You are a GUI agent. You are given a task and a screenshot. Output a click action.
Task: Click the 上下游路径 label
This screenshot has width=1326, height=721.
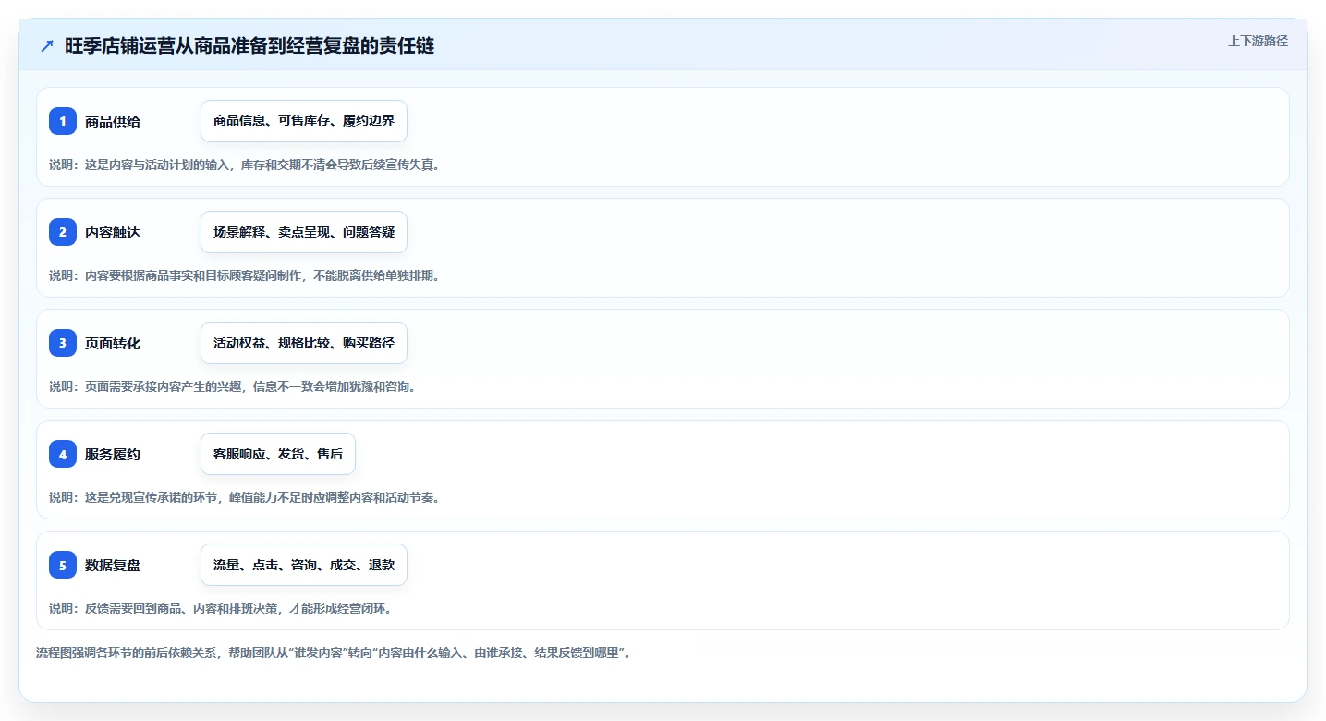point(1258,41)
